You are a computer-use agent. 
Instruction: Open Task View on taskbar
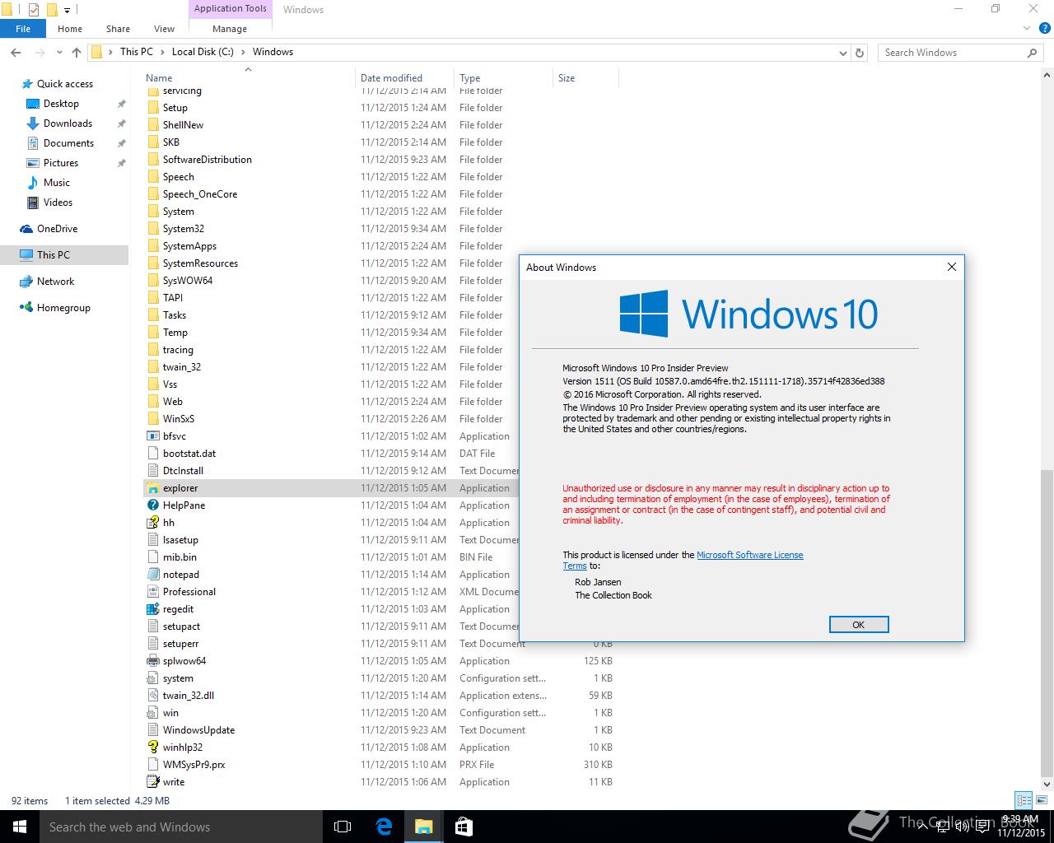[x=343, y=827]
